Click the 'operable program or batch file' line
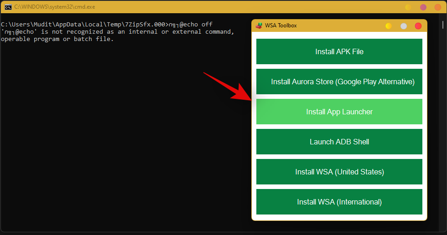The width and height of the screenshot is (447, 235). pyautogui.click(x=57, y=39)
